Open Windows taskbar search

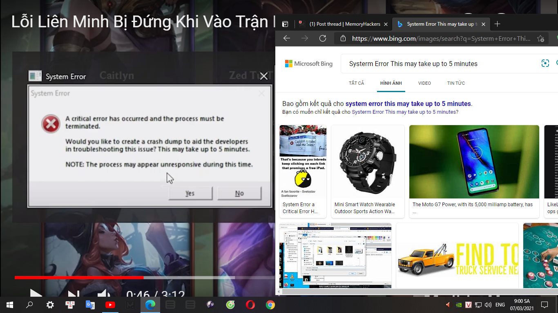click(29, 305)
